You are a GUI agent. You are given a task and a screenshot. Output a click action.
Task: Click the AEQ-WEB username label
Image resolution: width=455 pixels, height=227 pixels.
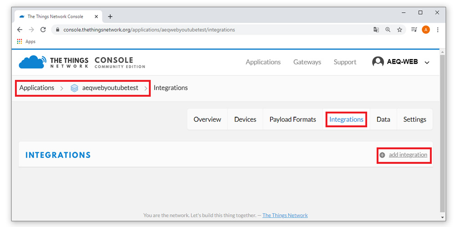pos(402,62)
